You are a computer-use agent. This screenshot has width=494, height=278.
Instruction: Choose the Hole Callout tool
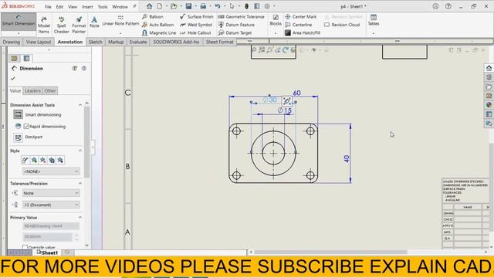pyautogui.click(x=195, y=32)
